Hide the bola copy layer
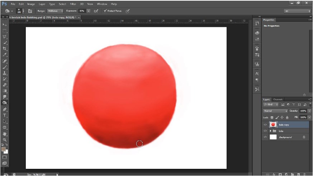313x176 pixels. pos(265,125)
